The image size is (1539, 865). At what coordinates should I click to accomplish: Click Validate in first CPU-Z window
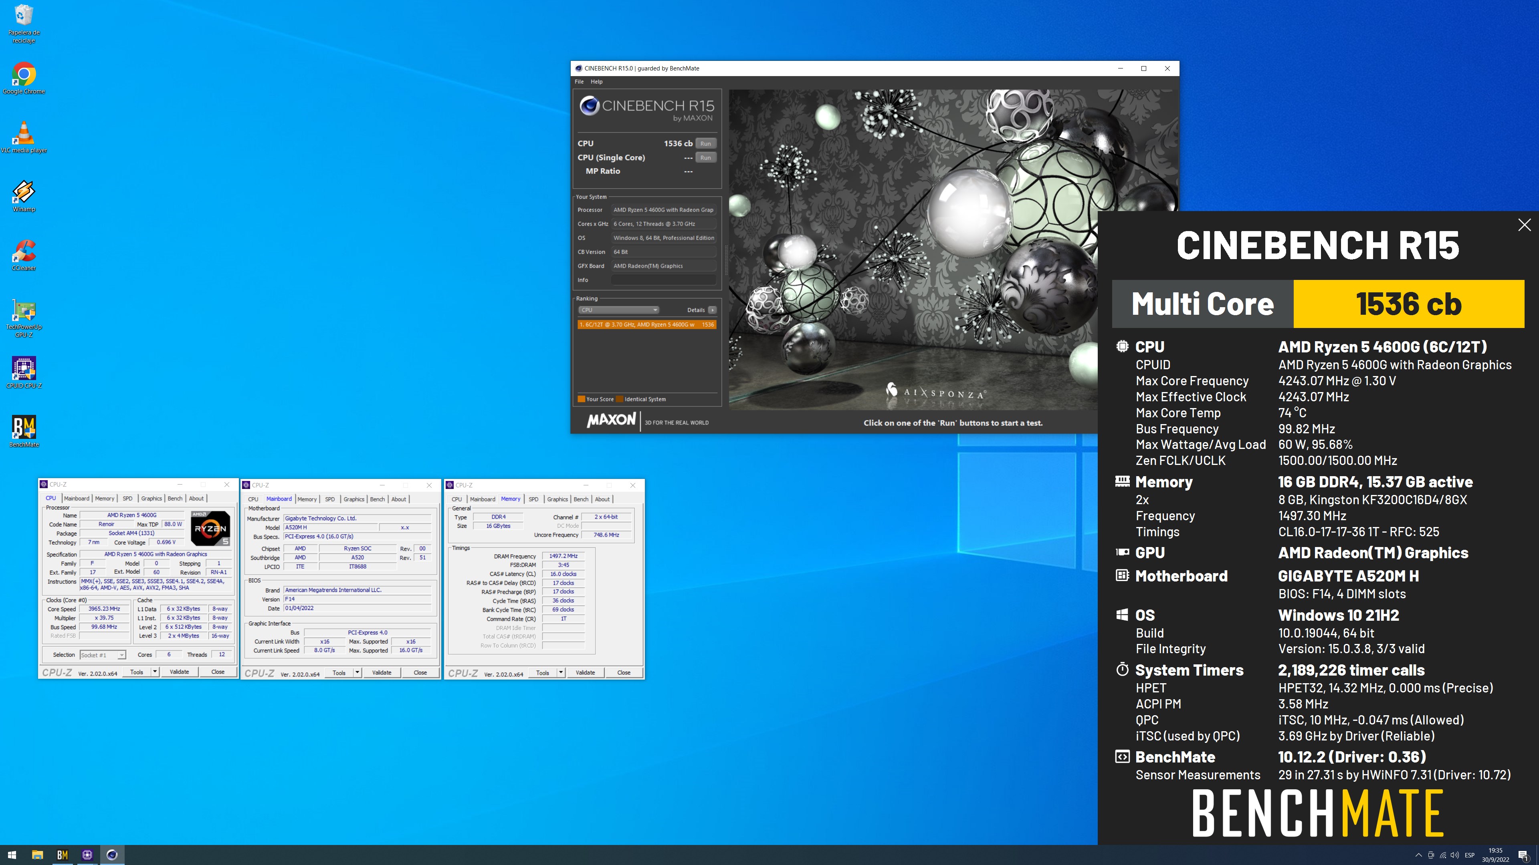[x=179, y=672]
